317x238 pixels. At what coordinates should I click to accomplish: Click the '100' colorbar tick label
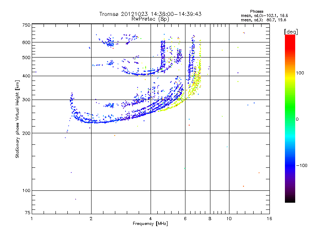pyautogui.click(x=300, y=73)
